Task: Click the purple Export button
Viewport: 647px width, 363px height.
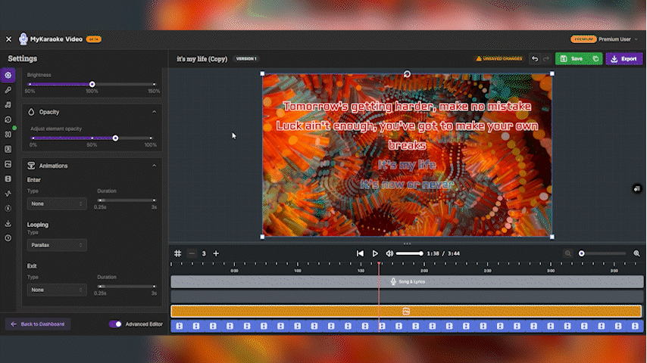Action: pos(624,59)
